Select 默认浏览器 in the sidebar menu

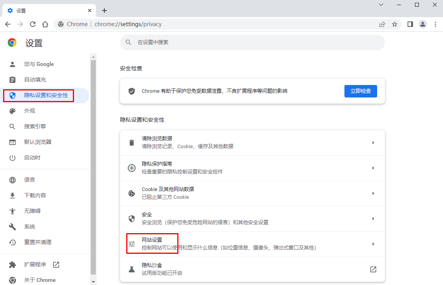pyautogui.click(x=37, y=142)
